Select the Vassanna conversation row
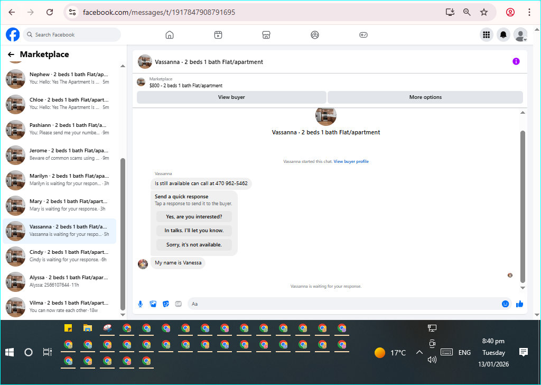Image resolution: width=541 pixels, height=385 pixels. point(59,231)
